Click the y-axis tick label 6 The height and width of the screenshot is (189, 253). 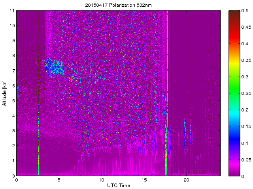[x=13, y=86]
